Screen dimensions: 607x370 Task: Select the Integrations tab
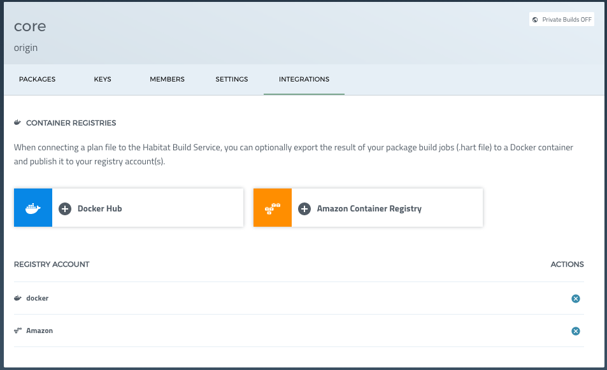304,79
